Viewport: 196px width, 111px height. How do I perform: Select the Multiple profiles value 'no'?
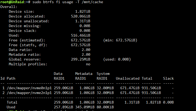click(x=88, y=64)
